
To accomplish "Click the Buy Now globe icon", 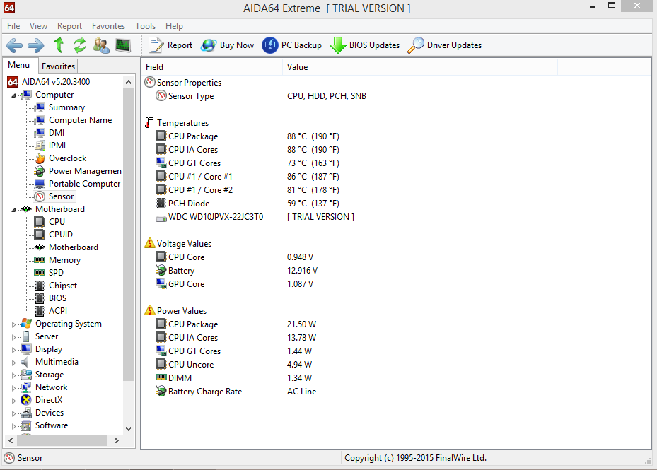I will click(x=208, y=45).
